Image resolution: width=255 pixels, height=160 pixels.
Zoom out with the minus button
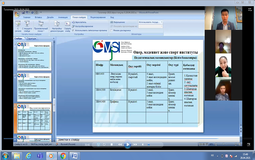coord(216,144)
